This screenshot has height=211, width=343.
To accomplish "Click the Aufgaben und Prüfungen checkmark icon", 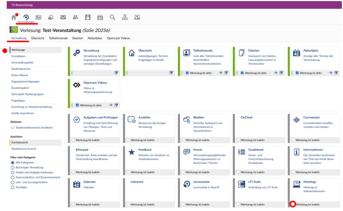I will [77, 120].
